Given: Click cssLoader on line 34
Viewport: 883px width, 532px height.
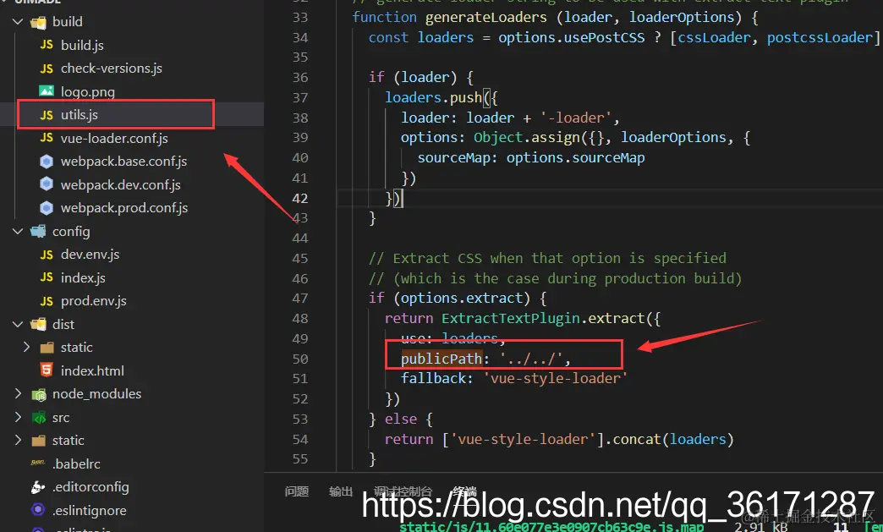Looking at the screenshot, I should coord(714,38).
